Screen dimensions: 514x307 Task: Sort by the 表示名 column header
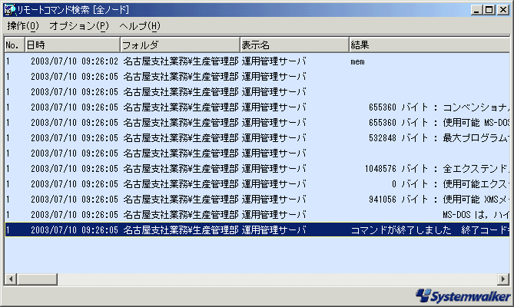(x=294, y=45)
